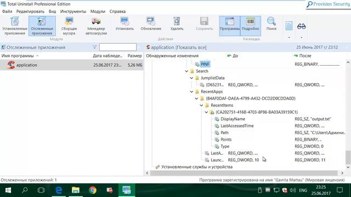This screenshot has width=351, height=197.
Task: Select the DisplayName registry value
Action: (233, 119)
